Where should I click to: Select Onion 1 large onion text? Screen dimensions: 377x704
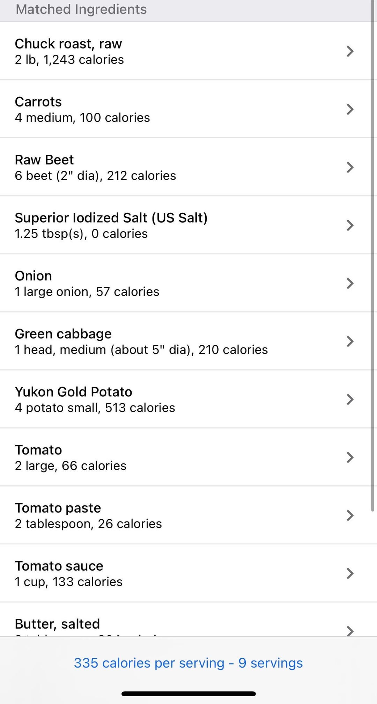pos(87,292)
